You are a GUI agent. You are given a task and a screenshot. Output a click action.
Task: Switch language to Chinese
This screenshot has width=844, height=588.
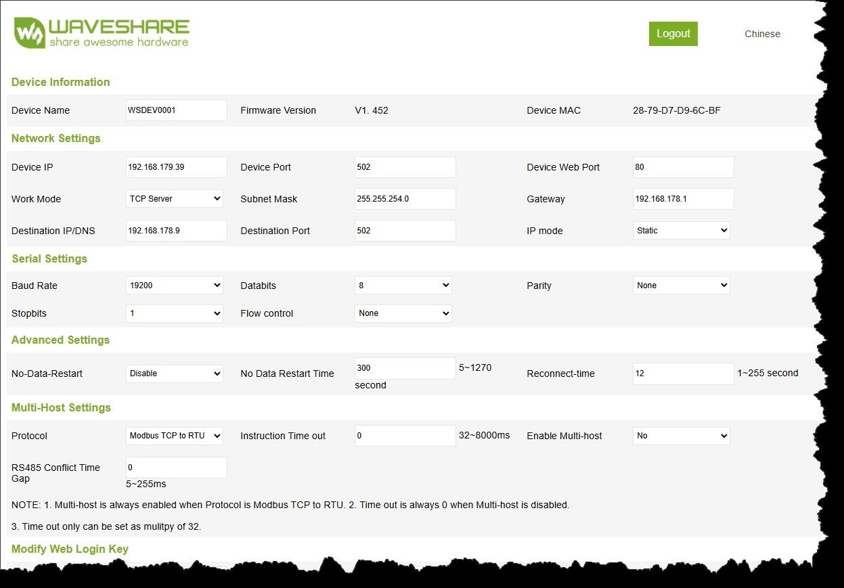tap(762, 34)
